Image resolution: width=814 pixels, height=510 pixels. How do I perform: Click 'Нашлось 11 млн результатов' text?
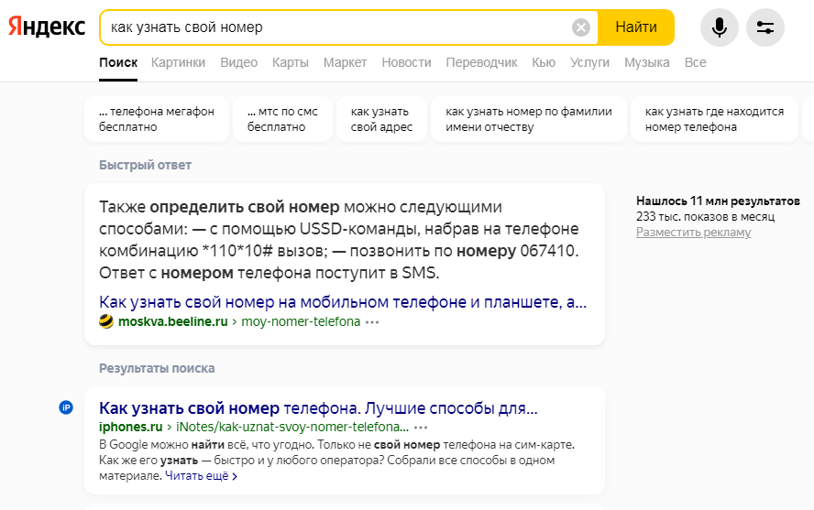click(x=718, y=201)
